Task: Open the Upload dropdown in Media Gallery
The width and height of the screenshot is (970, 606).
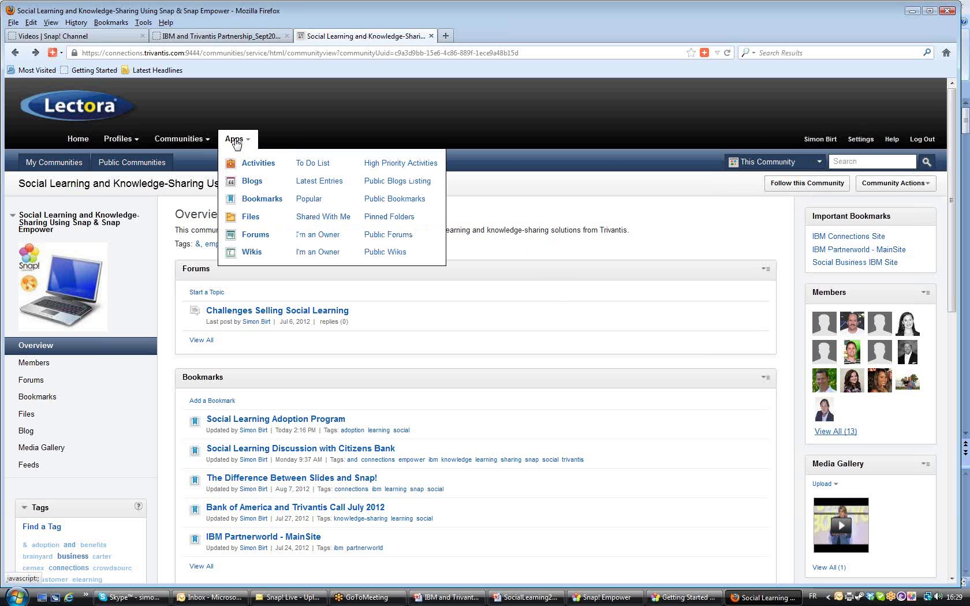Action: point(824,484)
